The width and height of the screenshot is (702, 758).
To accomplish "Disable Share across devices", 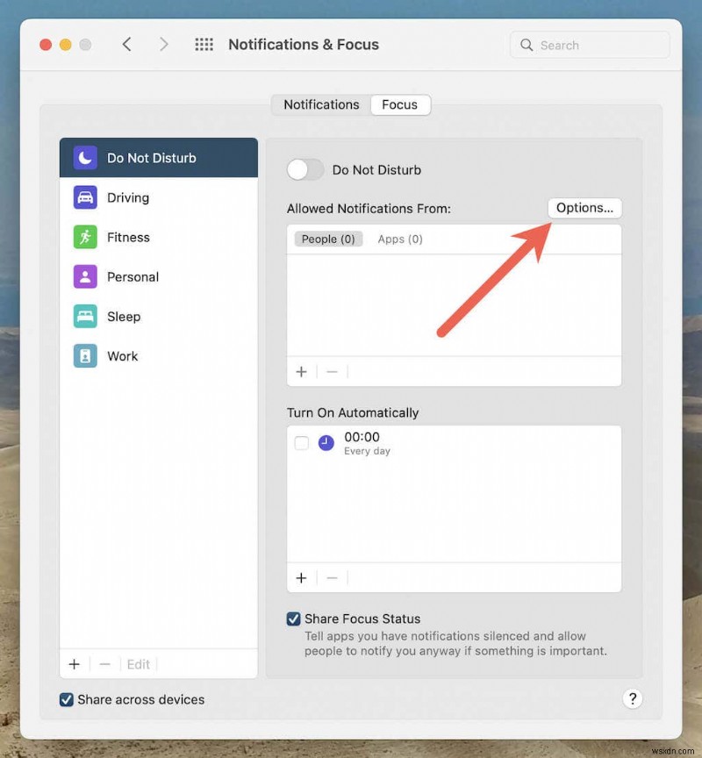I will [65, 699].
